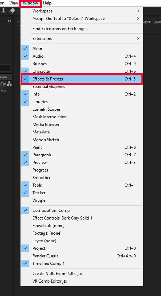Click the flowchart icon in the Project panel
161x296 pixels.
tap(9, 84)
